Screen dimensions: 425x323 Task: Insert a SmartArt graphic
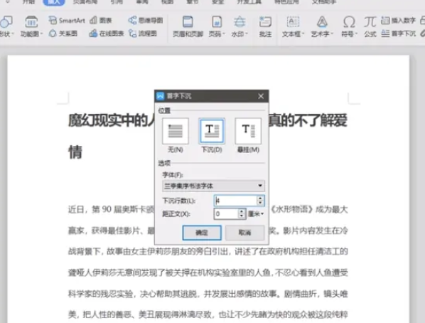pyautogui.click(x=67, y=21)
